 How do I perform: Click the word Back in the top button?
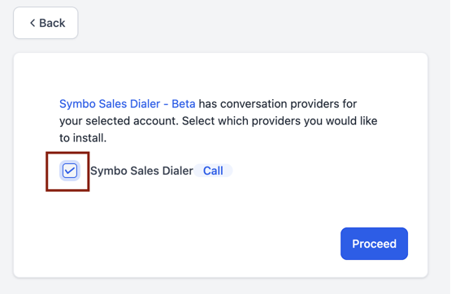(52, 23)
